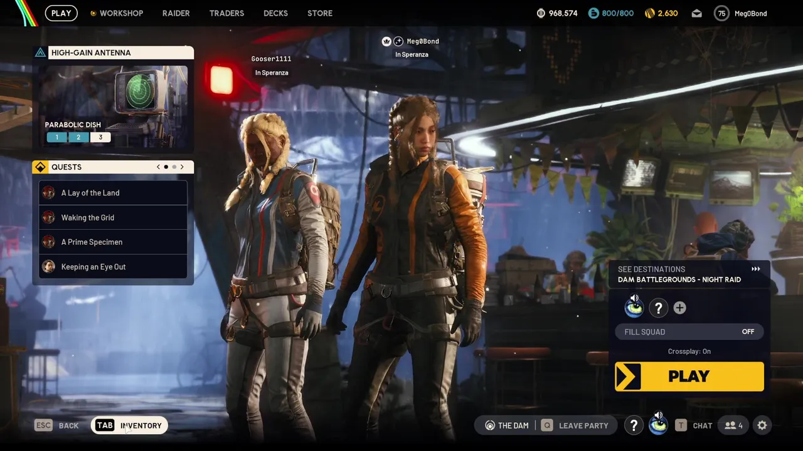Click the gold currency icon beside 2.630
The width and height of the screenshot is (803, 451).
pos(649,13)
